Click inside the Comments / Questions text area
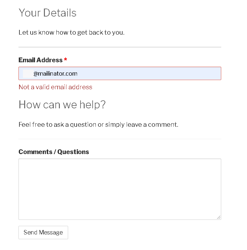Screen dimensions: 247x250 click(120, 189)
